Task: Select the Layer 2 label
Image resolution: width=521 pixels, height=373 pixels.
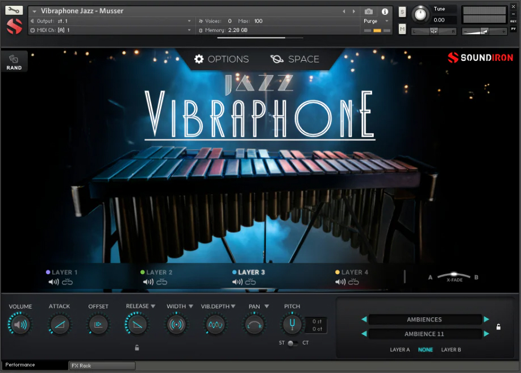Action: (x=159, y=273)
